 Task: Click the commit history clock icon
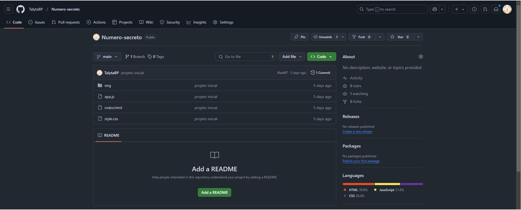click(x=313, y=73)
